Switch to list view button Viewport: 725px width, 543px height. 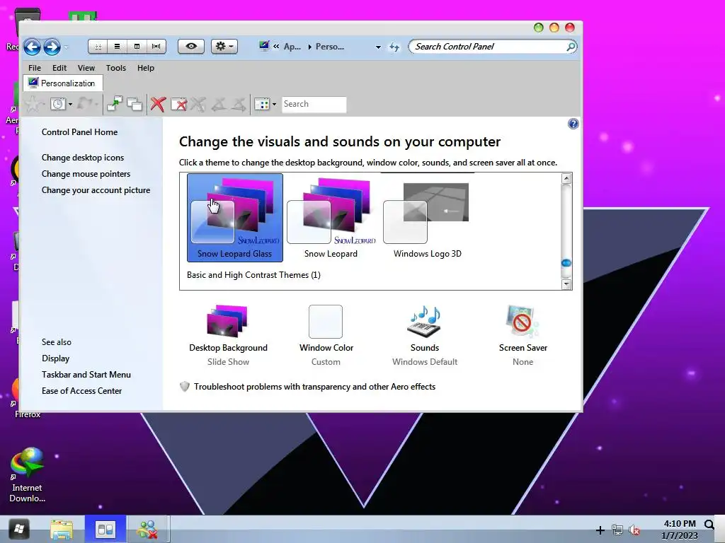pyautogui.click(x=118, y=47)
